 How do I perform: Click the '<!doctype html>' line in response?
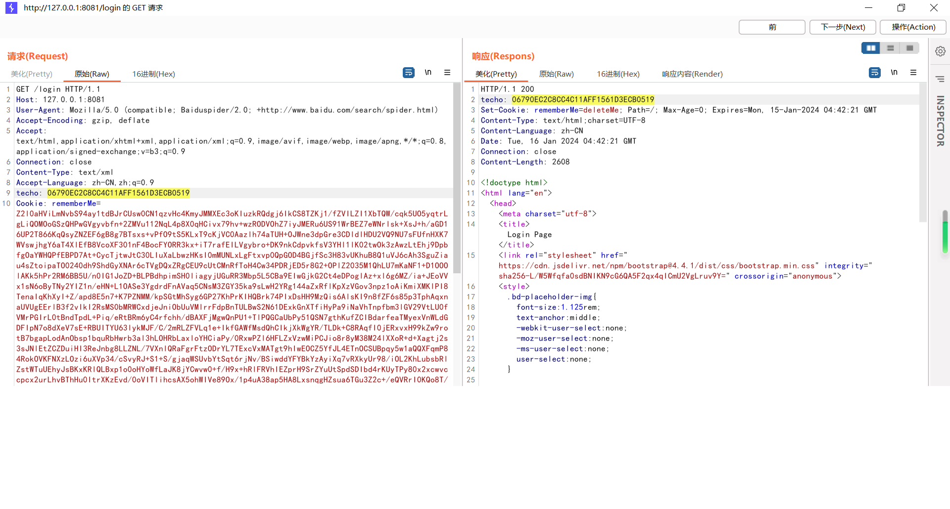[514, 183]
